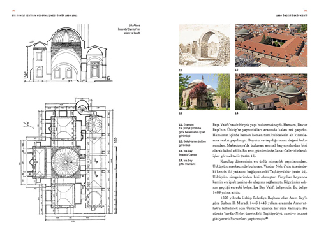This screenshot has width=319, height=232.
Task: Click the paragraph beginning 'Paşa Vakfı'na ait'
Action: [260, 140]
